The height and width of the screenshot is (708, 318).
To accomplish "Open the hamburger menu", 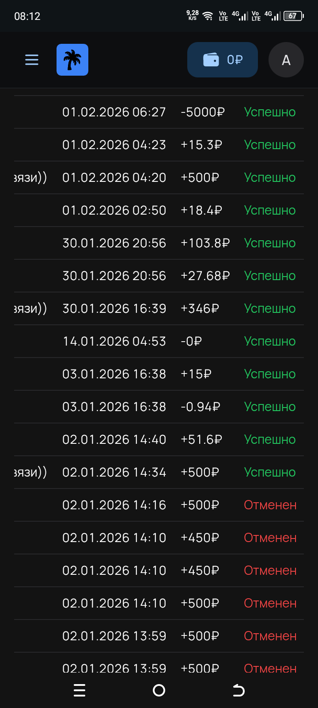I will coord(32,60).
